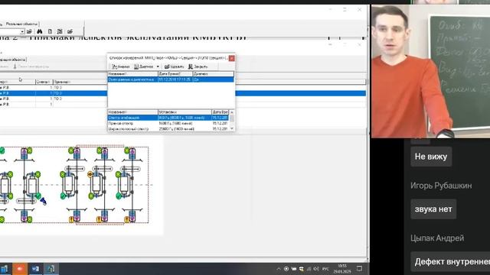
Task: Sort by Дата/Время column in upper dialog table
Action: 175,74
